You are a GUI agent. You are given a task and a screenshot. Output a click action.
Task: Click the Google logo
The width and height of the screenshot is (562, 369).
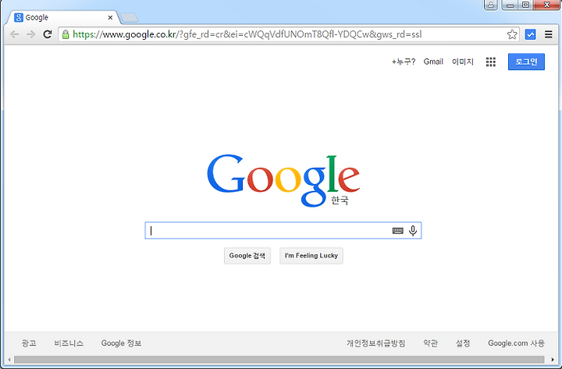tap(283, 180)
